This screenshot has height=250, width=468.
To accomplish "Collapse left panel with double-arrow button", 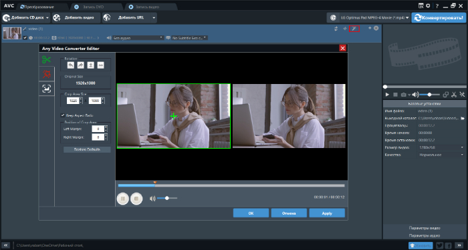I will 5,245.
